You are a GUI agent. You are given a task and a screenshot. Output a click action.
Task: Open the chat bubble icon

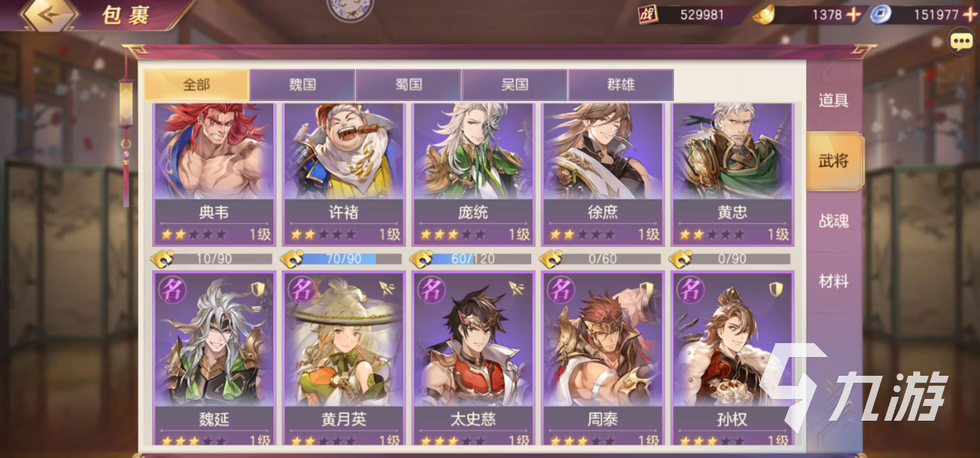[961, 41]
